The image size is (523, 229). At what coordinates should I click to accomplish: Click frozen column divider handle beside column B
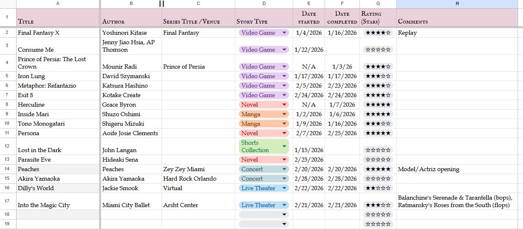point(161,4)
